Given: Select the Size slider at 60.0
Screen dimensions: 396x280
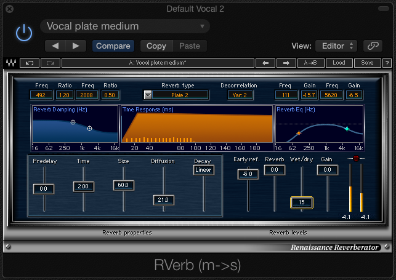Looking at the screenshot, I should 124,185.
